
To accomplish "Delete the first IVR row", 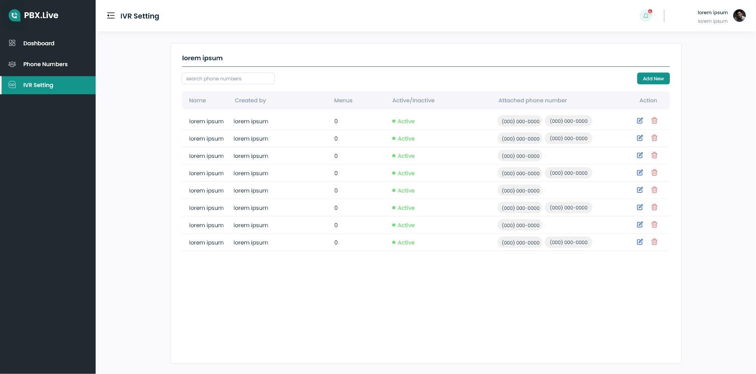I will [x=654, y=121].
